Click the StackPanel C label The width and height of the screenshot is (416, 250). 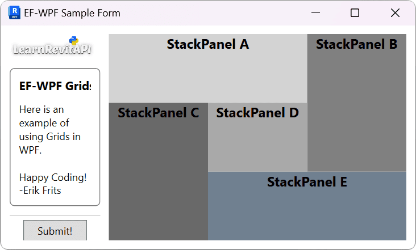(158, 113)
